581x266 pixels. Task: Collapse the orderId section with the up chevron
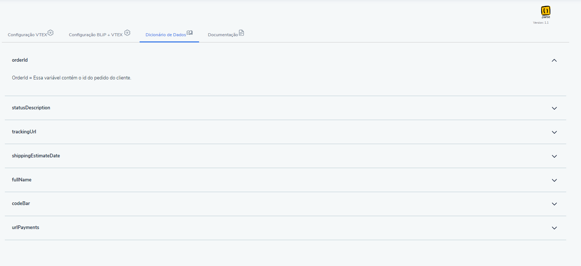tap(554, 60)
